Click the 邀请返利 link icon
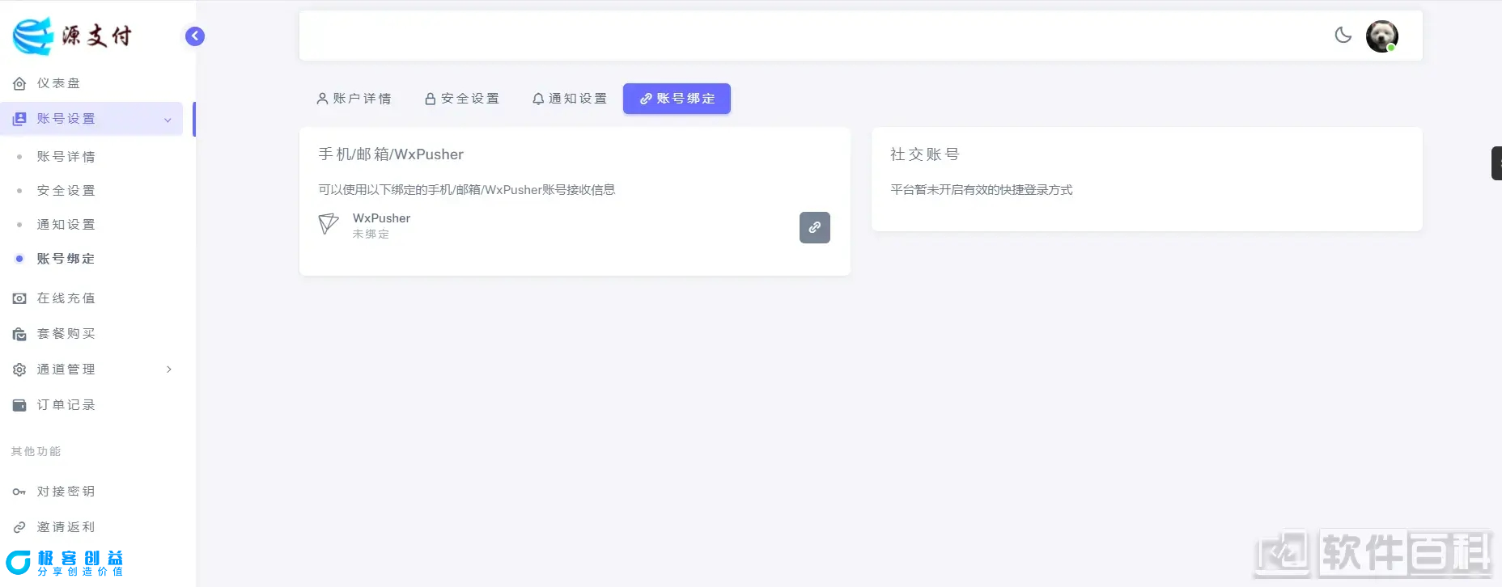The width and height of the screenshot is (1502, 587). (x=19, y=527)
